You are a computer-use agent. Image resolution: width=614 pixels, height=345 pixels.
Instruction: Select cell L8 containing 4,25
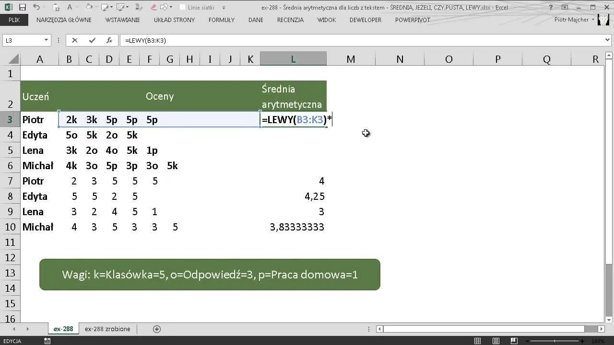coord(293,196)
